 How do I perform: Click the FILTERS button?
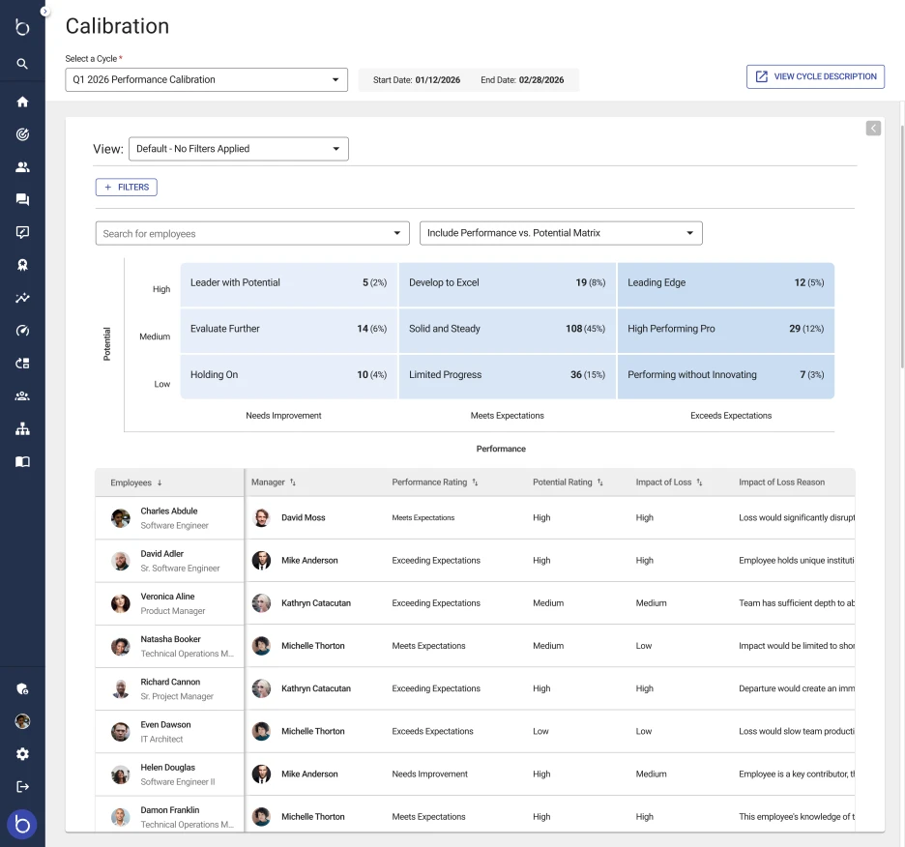(126, 187)
